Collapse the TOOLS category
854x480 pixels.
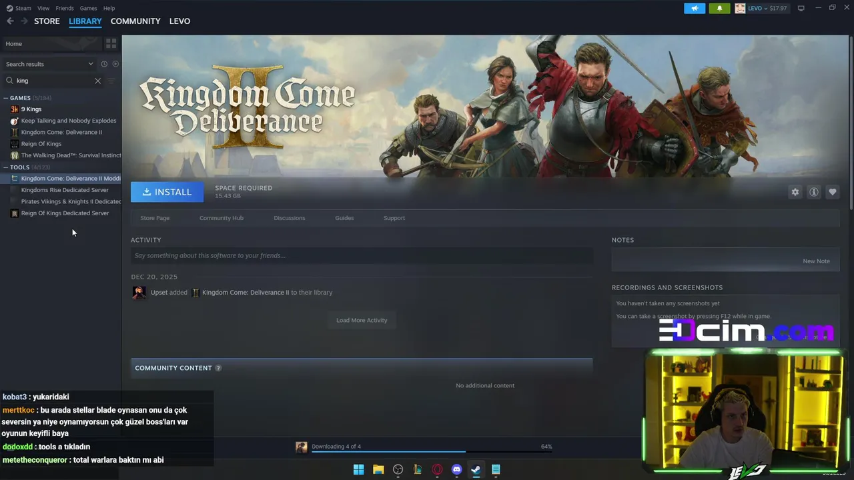click(x=6, y=167)
